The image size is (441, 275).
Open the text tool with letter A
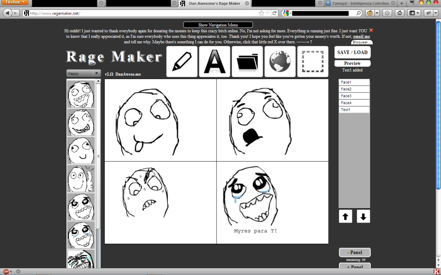pyautogui.click(x=214, y=61)
